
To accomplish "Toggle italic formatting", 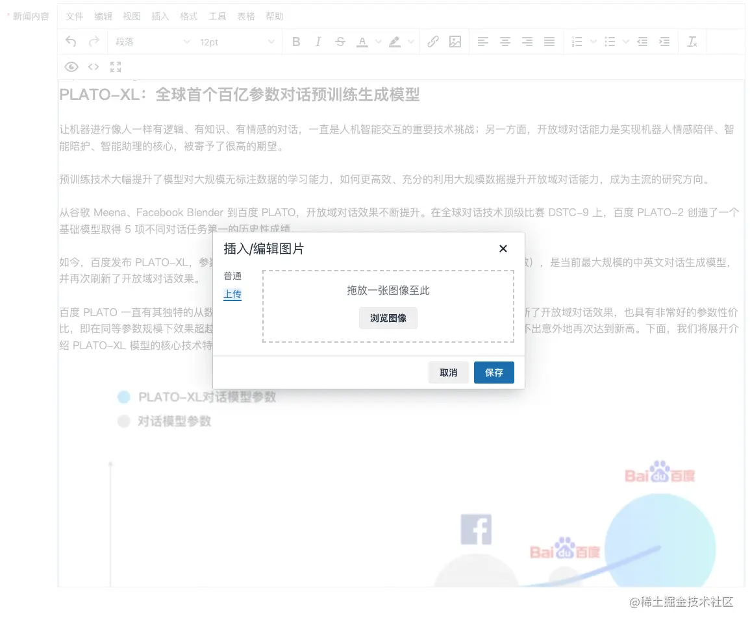I will (318, 42).
